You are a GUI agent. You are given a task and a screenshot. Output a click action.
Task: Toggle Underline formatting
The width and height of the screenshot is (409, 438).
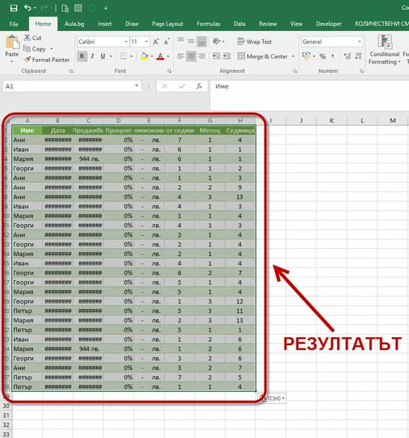pyautogui.click(x=103, y=56)
